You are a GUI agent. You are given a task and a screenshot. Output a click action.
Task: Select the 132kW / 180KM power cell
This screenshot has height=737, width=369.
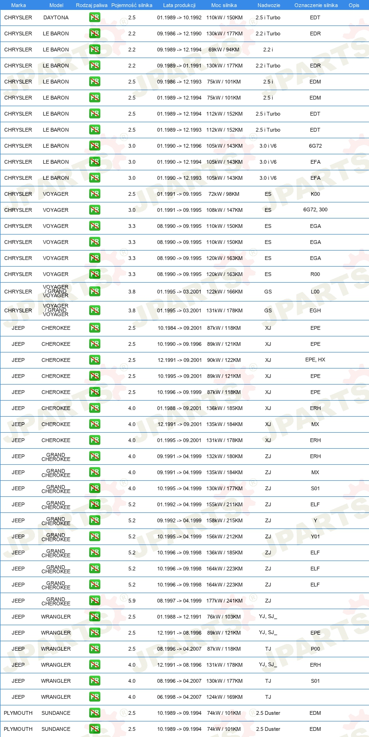[x=224, y=457]
